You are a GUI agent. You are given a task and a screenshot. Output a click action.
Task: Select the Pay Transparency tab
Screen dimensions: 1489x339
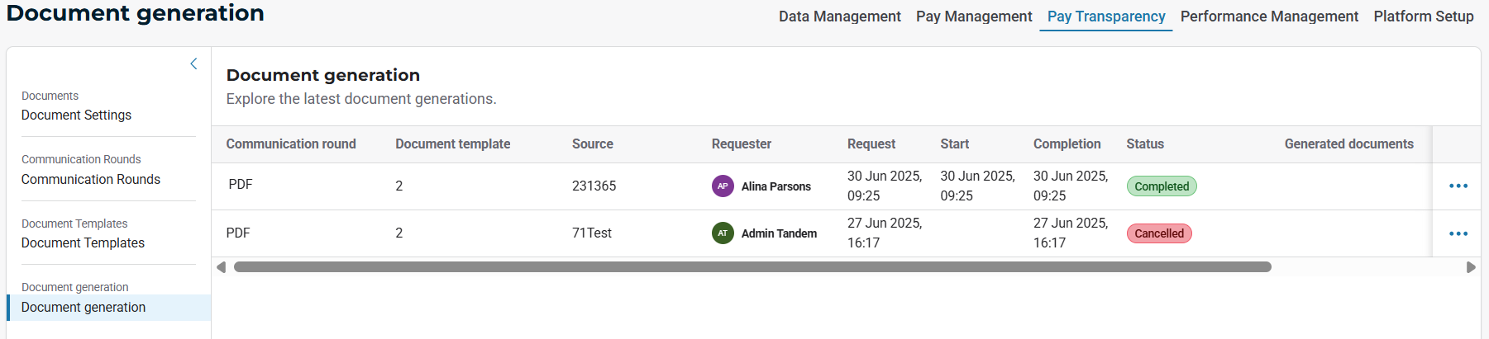(1105, 16)
